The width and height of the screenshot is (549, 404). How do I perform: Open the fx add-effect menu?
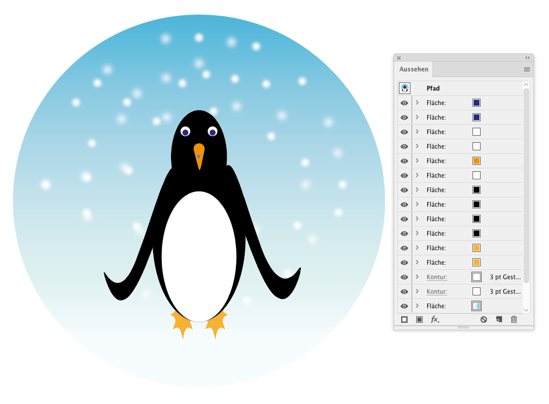click(435, 319)
